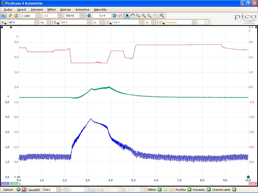The width and height of the screenshot is (258, 193).
Task: Go to previous waveform buffer
Action: 88,16
